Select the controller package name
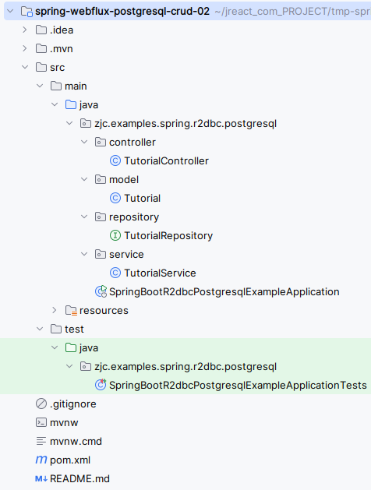The width and height of the screenshot is (371, 490). tap(132, 143)
